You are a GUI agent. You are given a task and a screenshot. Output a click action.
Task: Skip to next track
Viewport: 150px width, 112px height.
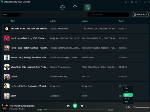(82, 106)
